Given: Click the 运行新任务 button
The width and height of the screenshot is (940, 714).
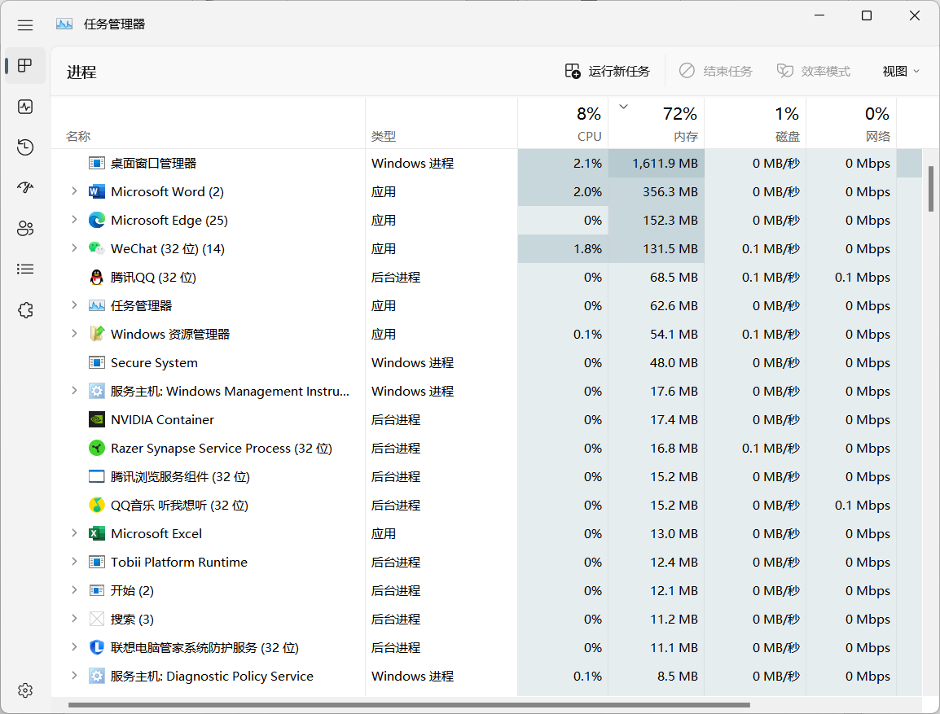Looking at the screenshot, I should tap(608, 72).
